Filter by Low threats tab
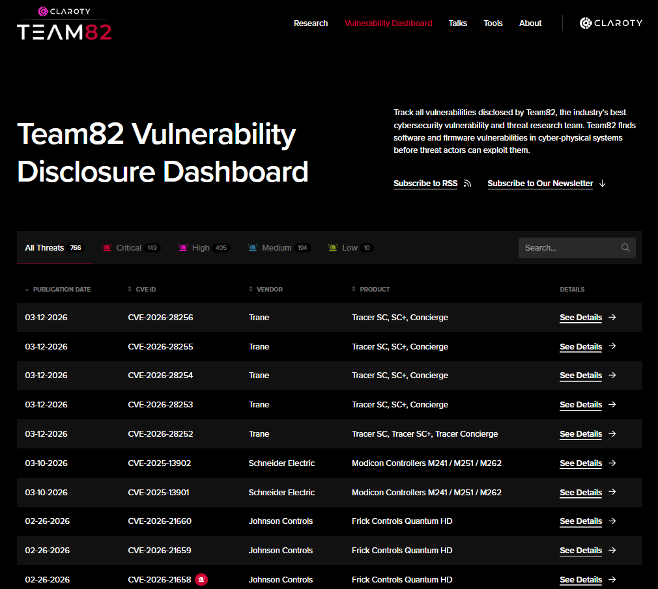This screenshot has height=589, width=658. (350, 248)
